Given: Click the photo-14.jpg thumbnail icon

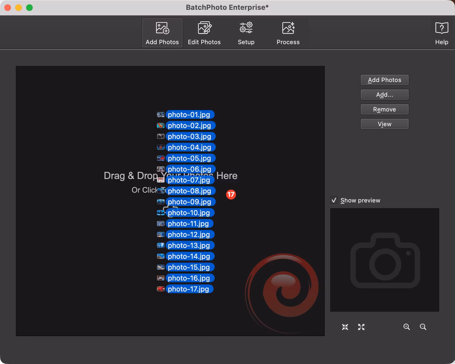Looking at the screenshot, I should coord(161,256).
